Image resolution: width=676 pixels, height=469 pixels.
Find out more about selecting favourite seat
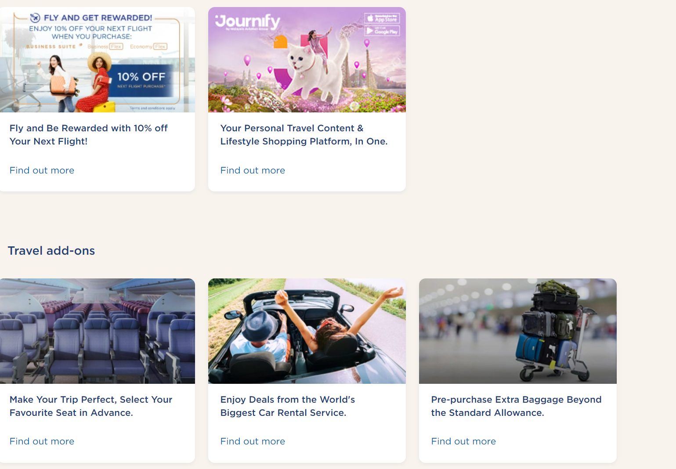[42, 441]
